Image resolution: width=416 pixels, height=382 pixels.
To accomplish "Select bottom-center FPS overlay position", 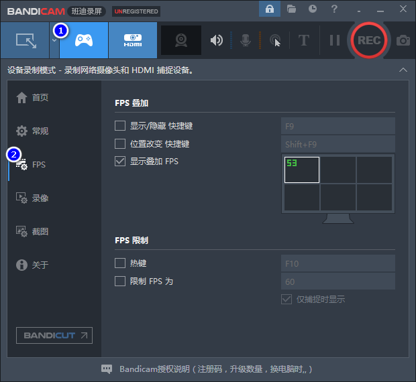I will tap(338, 197).
